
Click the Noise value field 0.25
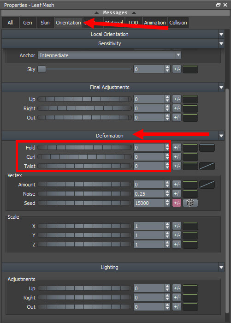point(149,194)
